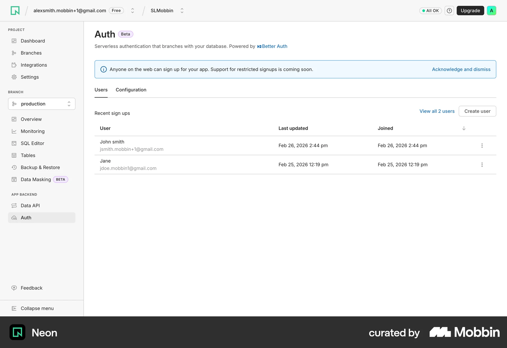The height and width of the screenshot is (348, 507).
Task: Go to Dashboard in sidebar
Action: 42,41
